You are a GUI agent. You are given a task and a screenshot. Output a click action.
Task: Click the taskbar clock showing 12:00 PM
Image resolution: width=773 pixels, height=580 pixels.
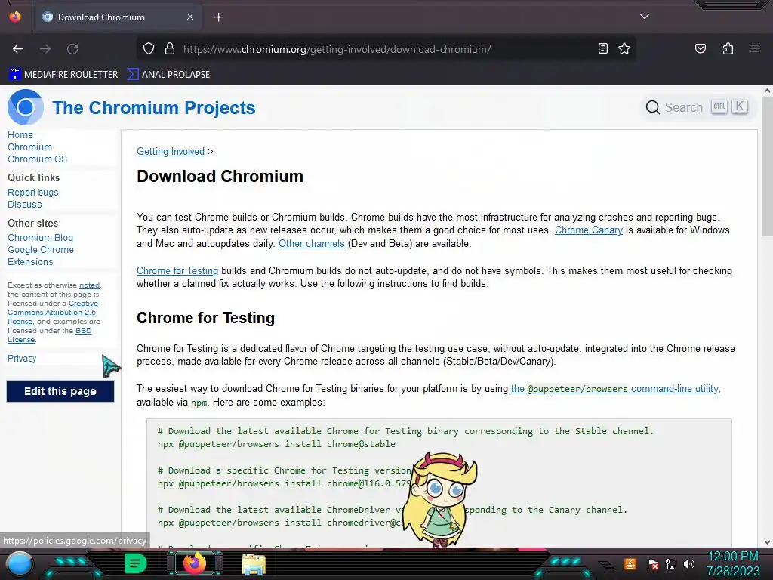(x=733, y=563)
